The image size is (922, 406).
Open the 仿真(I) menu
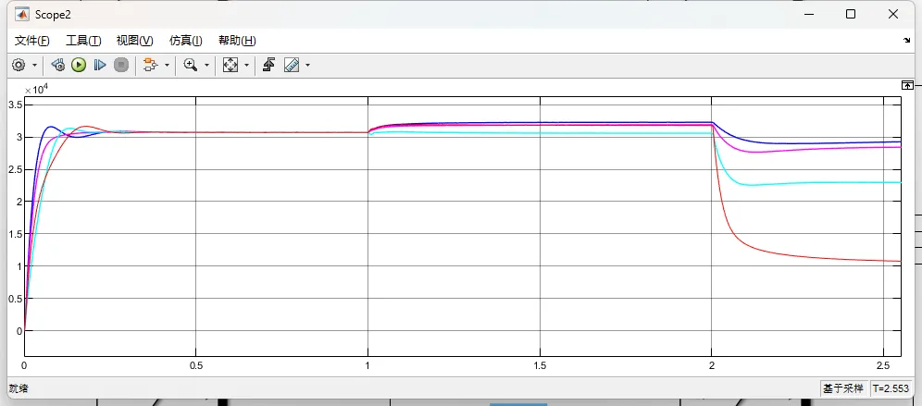(186, 41)
